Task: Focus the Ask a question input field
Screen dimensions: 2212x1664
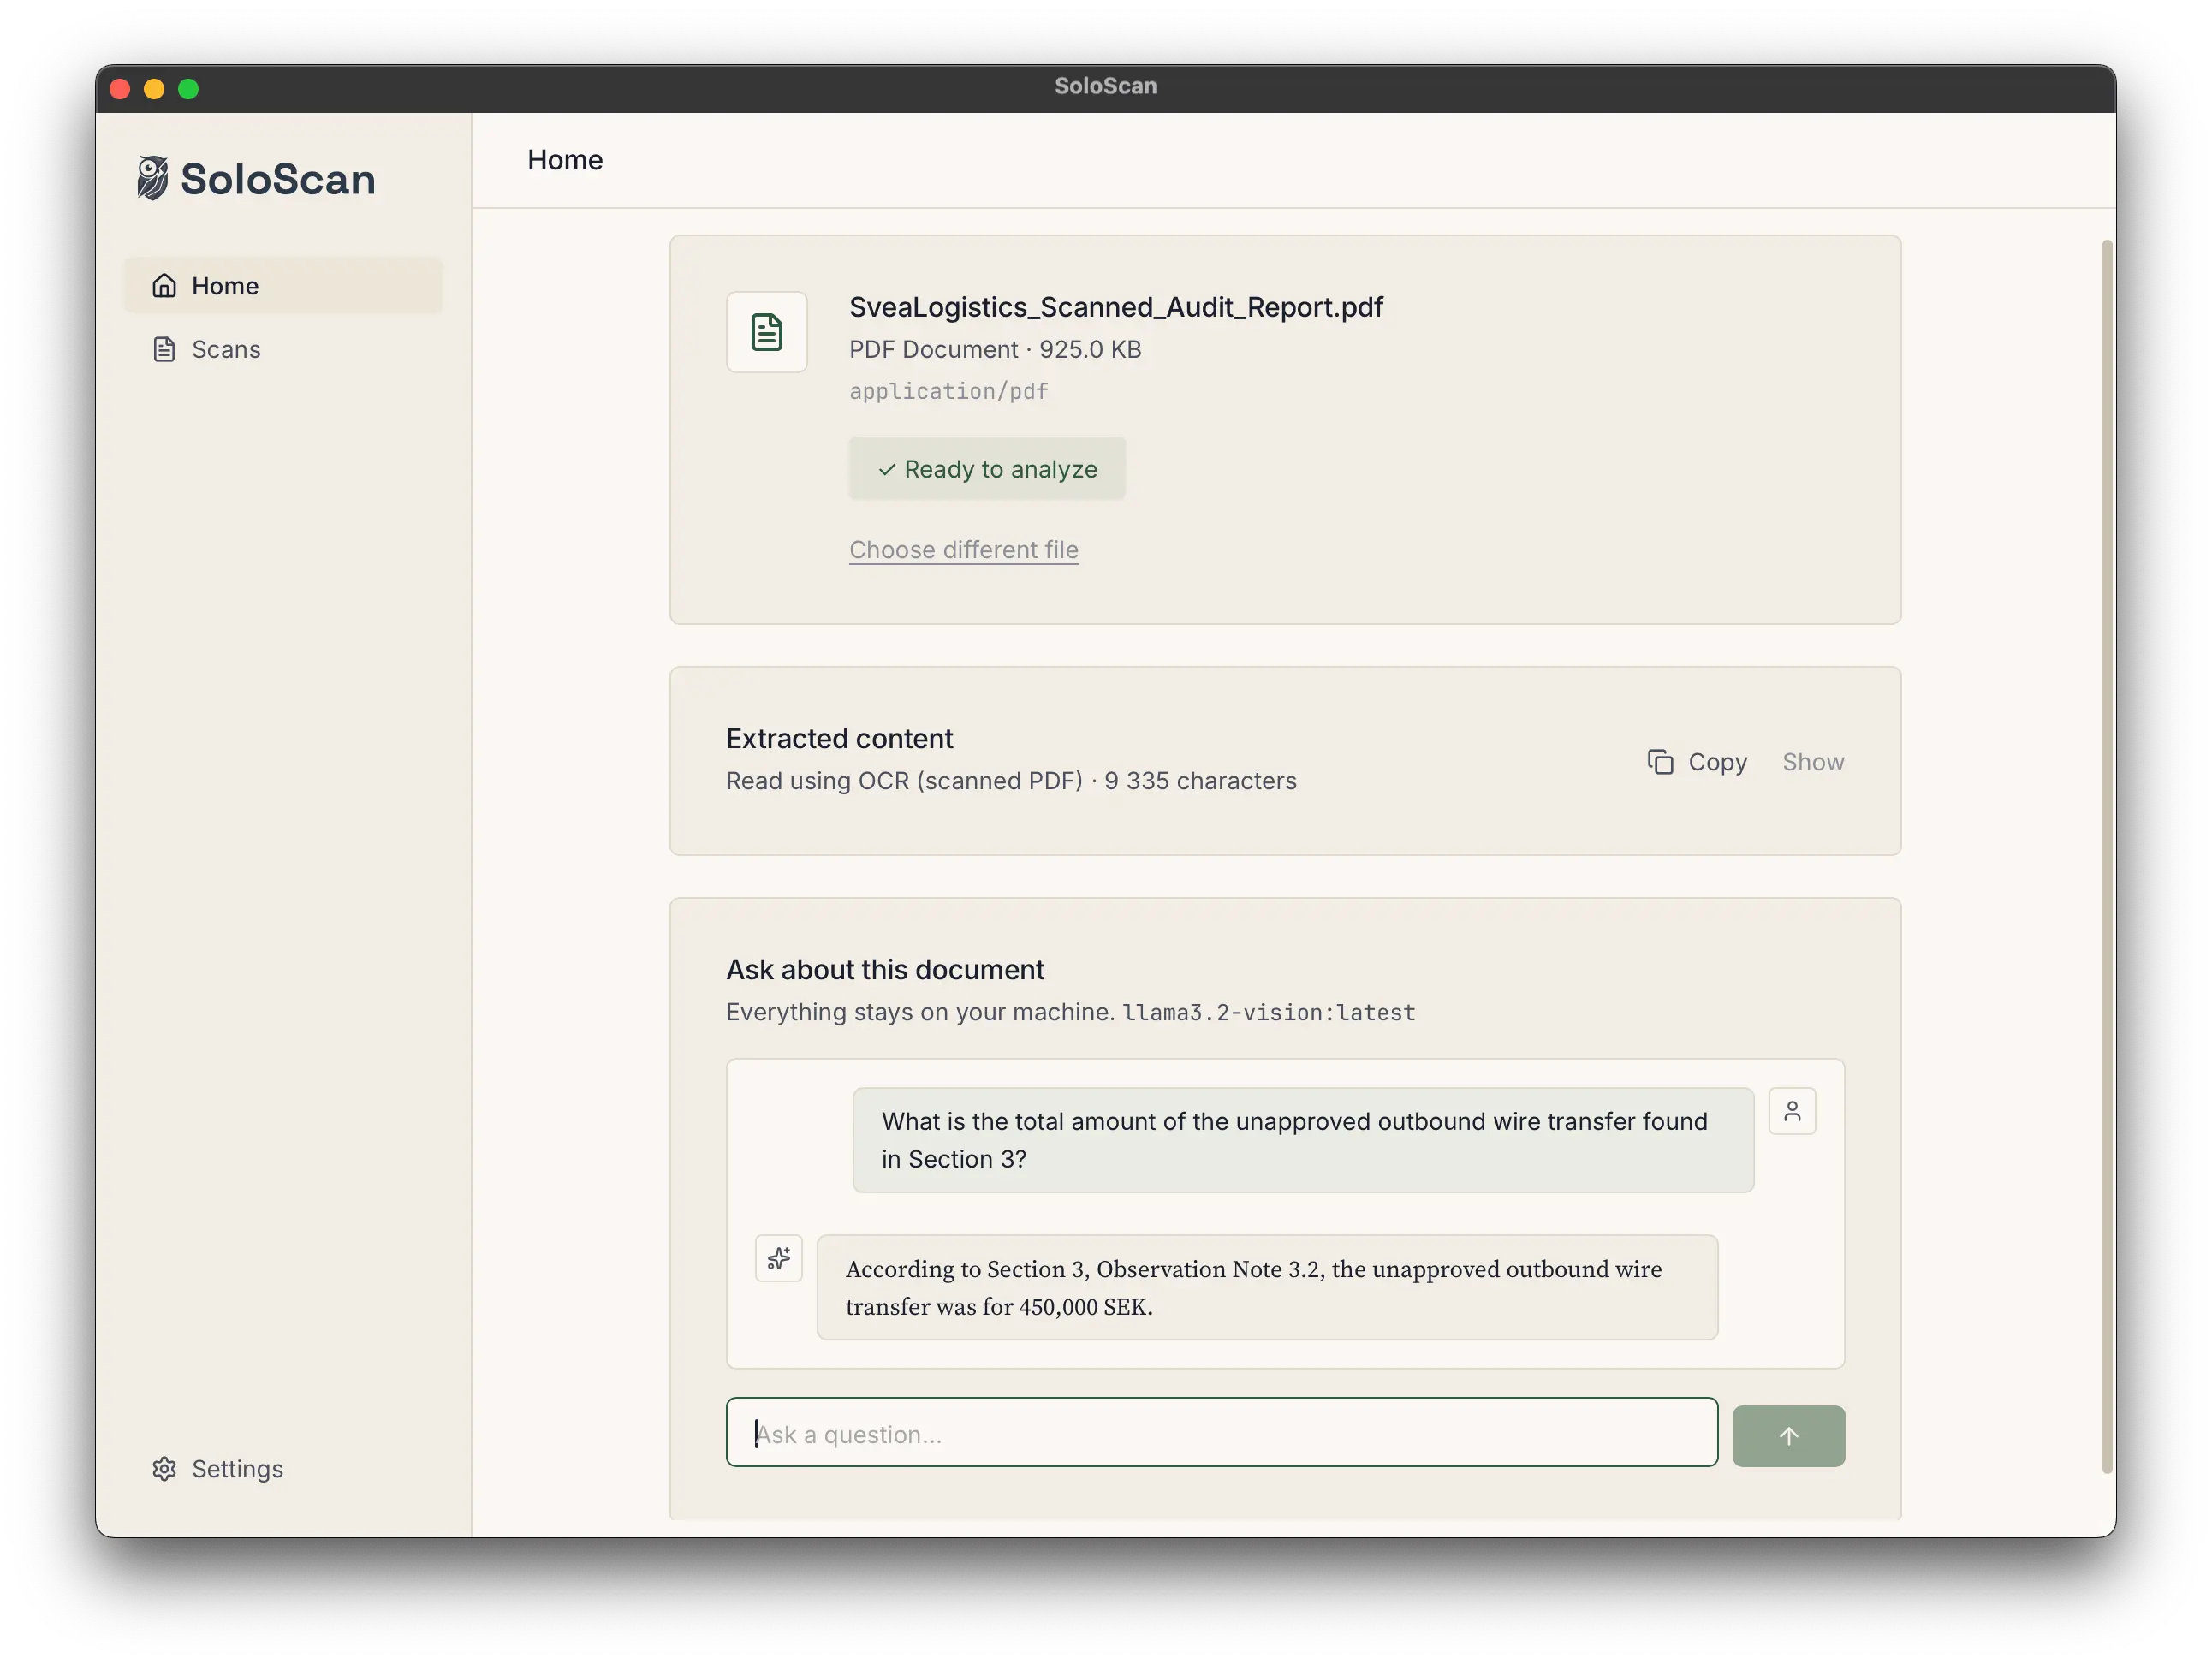Action: coord(1222,1433)
